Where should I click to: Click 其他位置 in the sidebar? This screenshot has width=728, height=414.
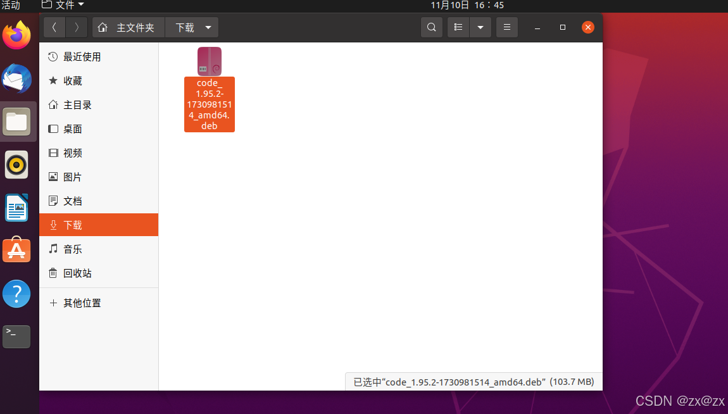click(x=99, y=303)
